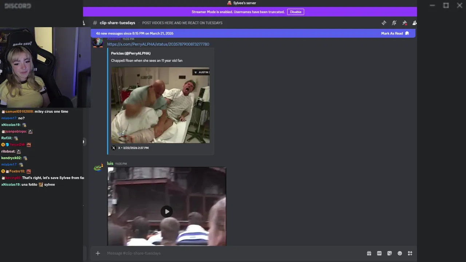Open the hospital wrestling embed image
Image resolution: width=466 pixels, height=262 pixels.
(160, 105)
